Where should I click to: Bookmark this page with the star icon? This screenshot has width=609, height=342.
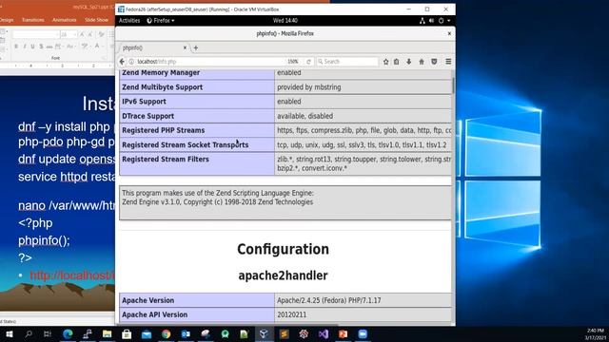click(385, 62)
